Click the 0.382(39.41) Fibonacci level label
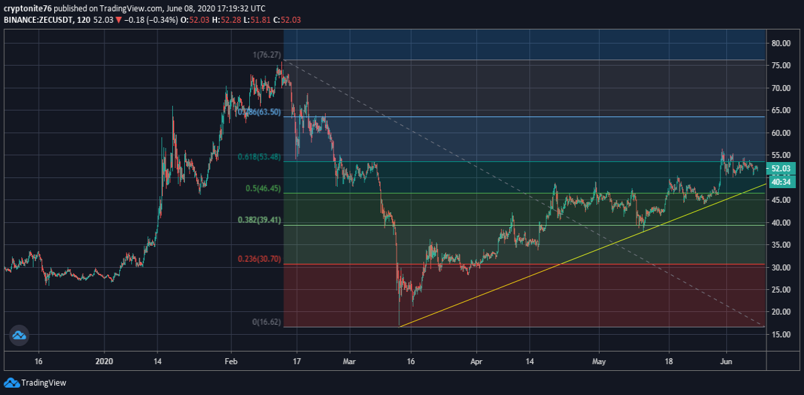This screenshot has width=804, height=395. pyautogui.click(x=259, y=219)
